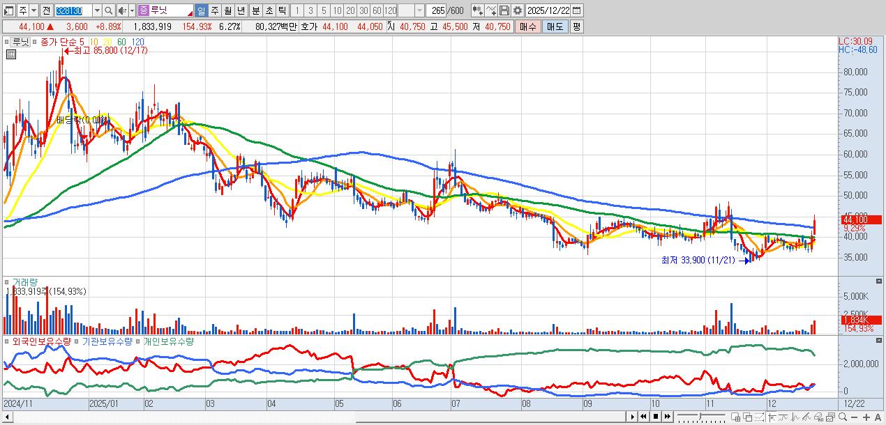Click the stop button in replay controls
The width and height of the screenshot is (886, 425).
[656, 417]
